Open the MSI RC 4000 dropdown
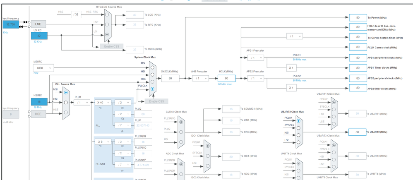Image resolution: width=413 pixels, height=180 pixels. [43, 68]
